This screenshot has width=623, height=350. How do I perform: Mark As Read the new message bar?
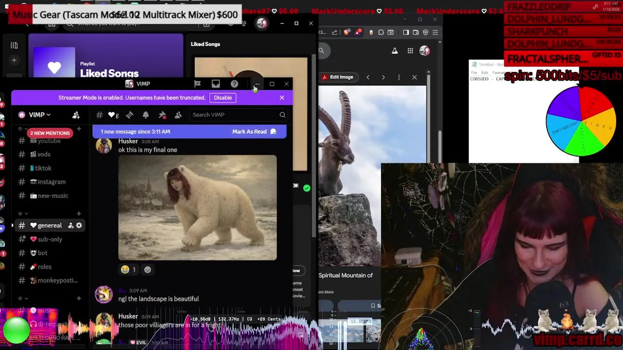click(x=254, y=132)
